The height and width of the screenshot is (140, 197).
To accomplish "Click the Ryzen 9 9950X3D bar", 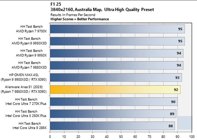I will (117, 41).
